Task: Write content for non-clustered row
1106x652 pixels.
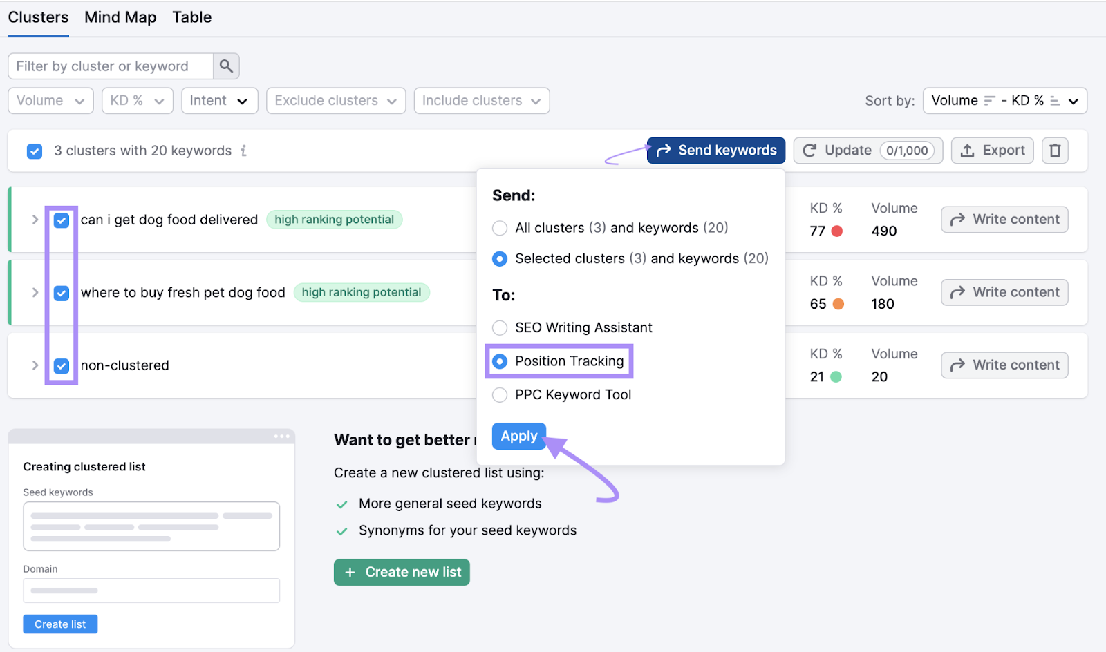Action: (x=1004, y=365)
